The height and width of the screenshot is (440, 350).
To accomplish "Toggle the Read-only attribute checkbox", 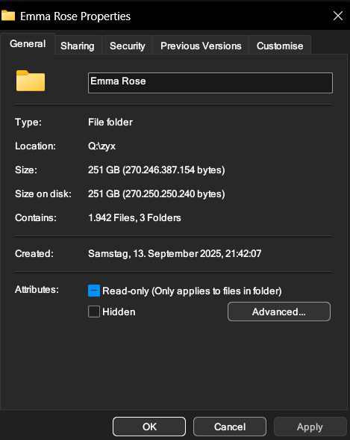I will tap(94, 291).
